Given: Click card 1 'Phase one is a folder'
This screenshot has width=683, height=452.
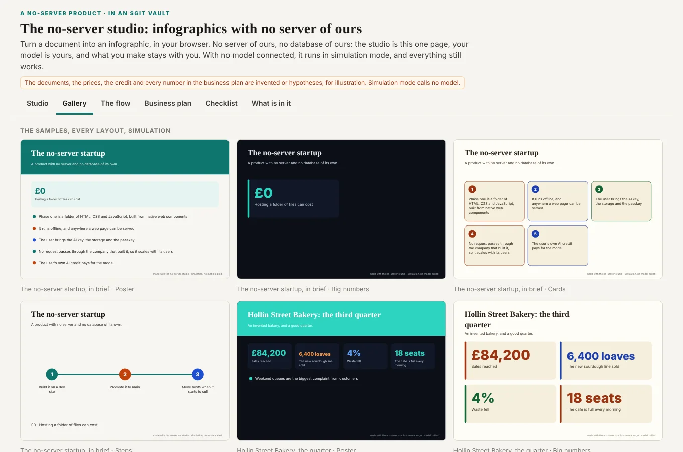Looking at the screenshot, I should click(x=495, y=201).
